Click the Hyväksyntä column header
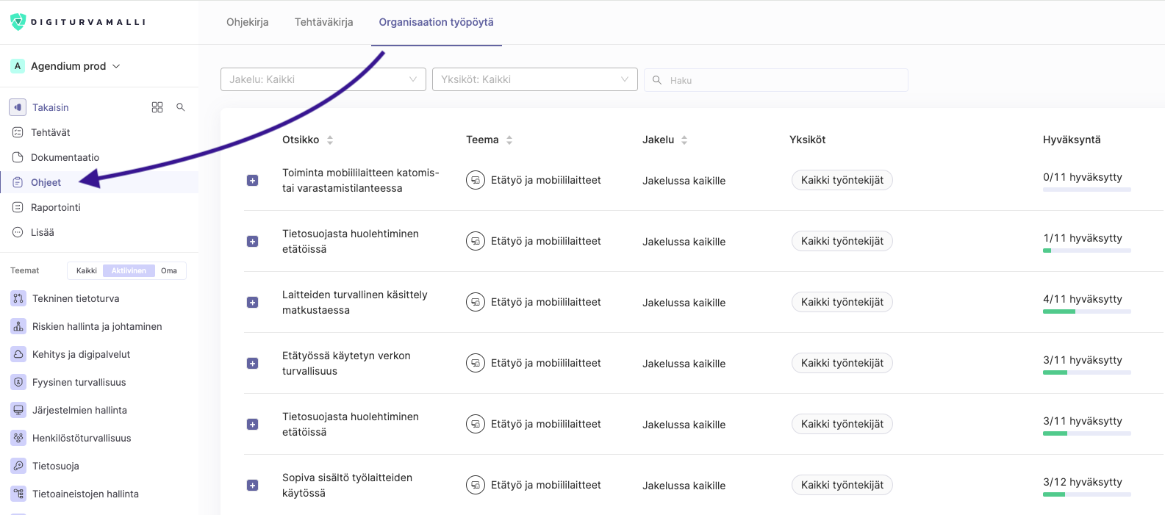This screenshot has width=1165, height=515. click(1072, 140)
